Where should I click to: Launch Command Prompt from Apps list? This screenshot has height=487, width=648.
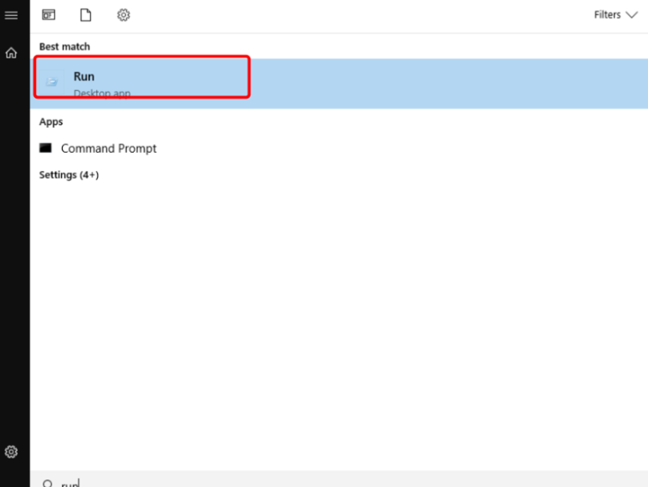109,149
